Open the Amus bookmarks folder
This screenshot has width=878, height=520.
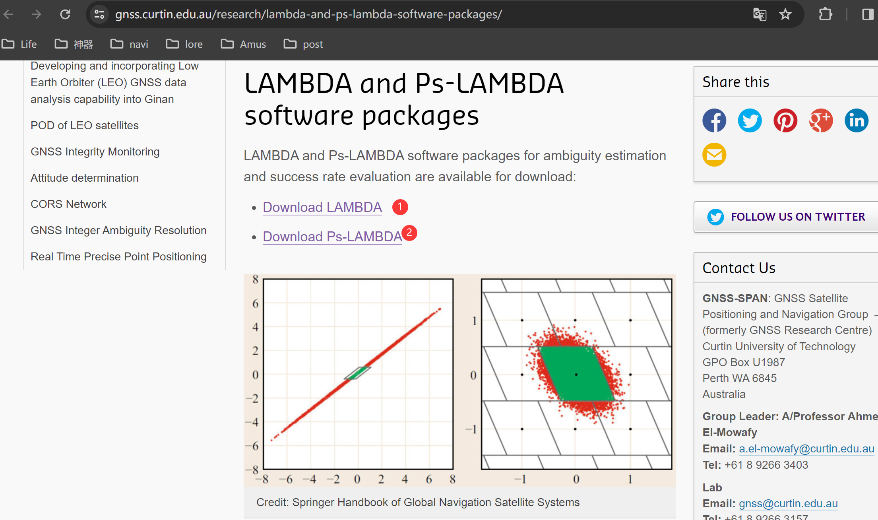243,44
